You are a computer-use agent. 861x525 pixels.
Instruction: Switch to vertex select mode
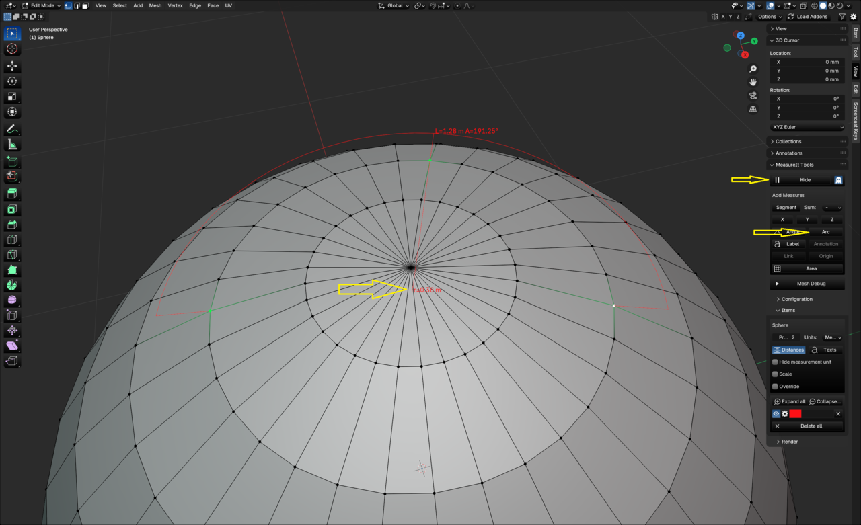(x=68, y=5)
